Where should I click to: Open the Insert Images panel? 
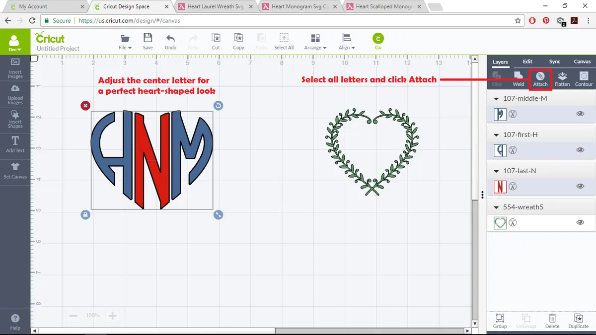coord(15,68)
